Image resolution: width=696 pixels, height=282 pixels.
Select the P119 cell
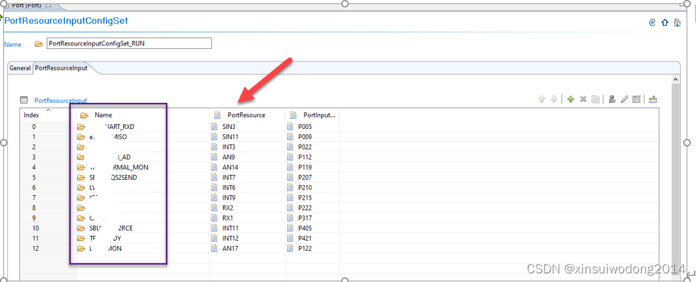point(305,168)
